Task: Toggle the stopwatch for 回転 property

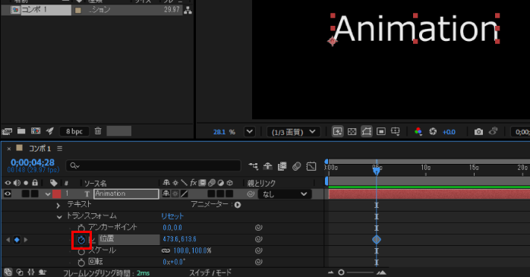Action: pos(81,263)
